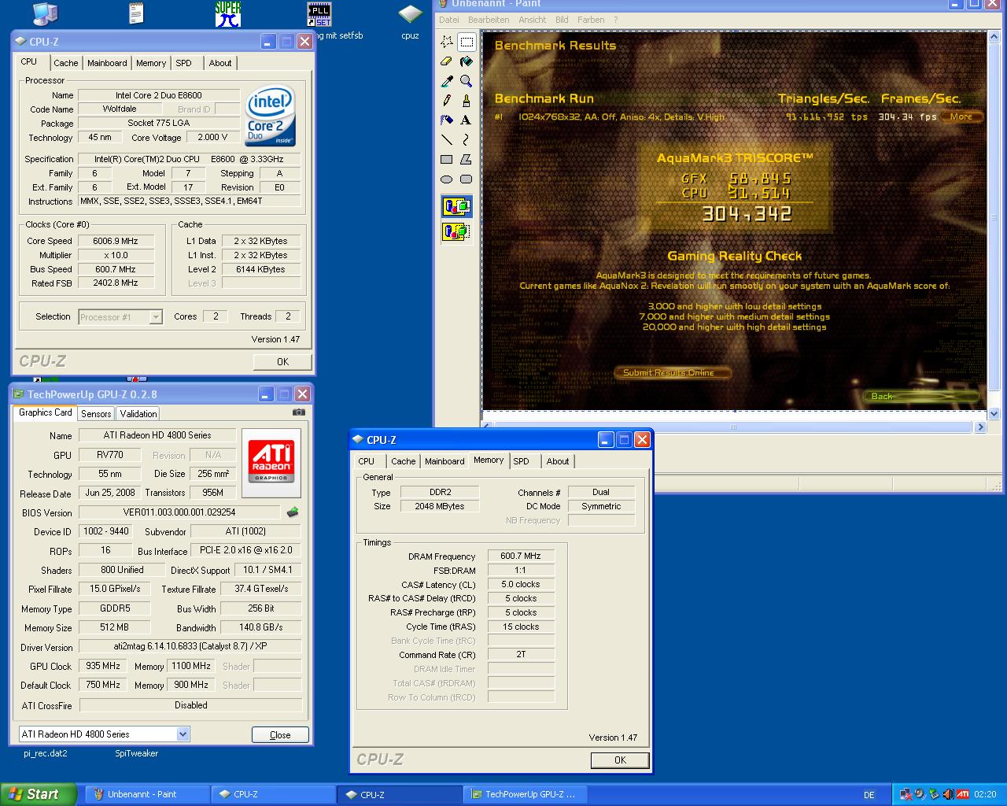The image size is (1007, 806).
Task: Click OK in the CPU-Z memory window
Action: 620,760
